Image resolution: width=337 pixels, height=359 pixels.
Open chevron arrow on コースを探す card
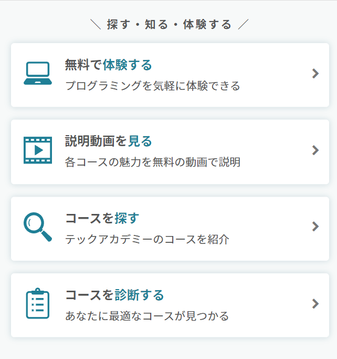[x=315, y=227]
